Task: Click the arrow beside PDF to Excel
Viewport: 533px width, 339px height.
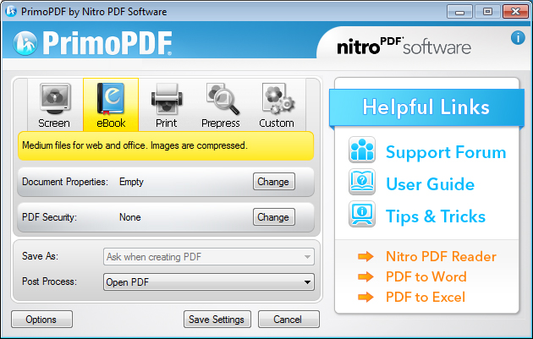Action: (365, 298)
